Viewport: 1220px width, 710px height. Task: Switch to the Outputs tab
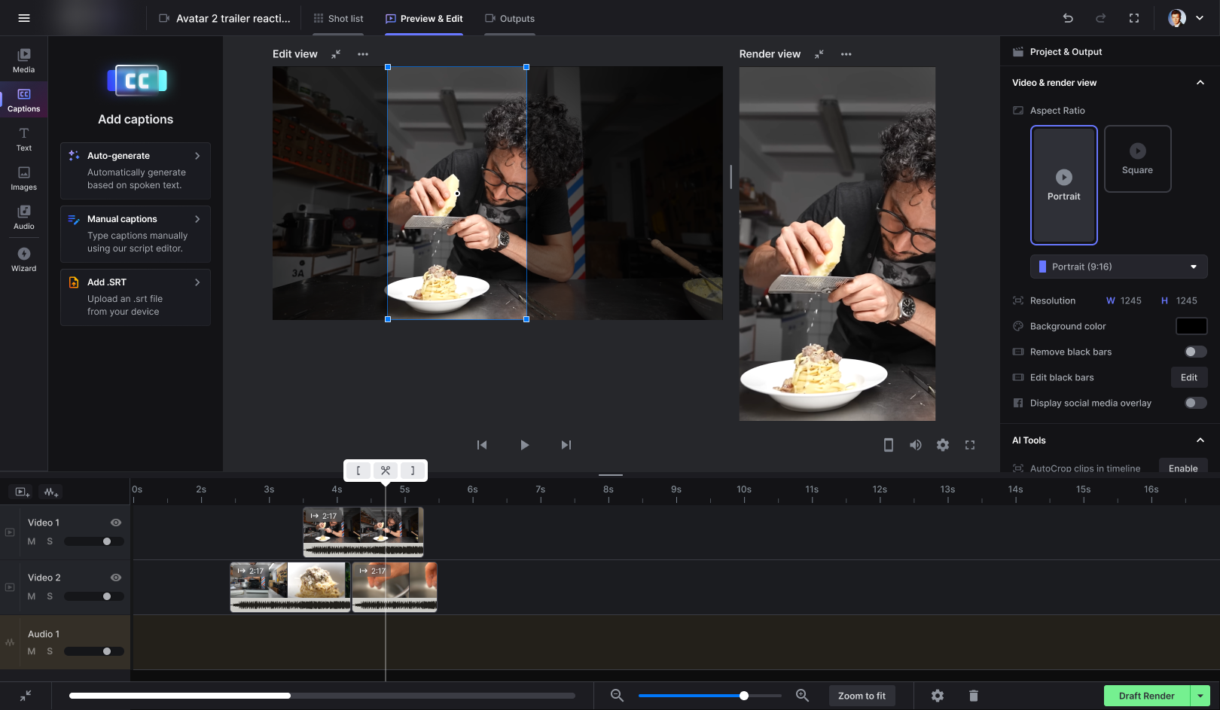[510, 19]
